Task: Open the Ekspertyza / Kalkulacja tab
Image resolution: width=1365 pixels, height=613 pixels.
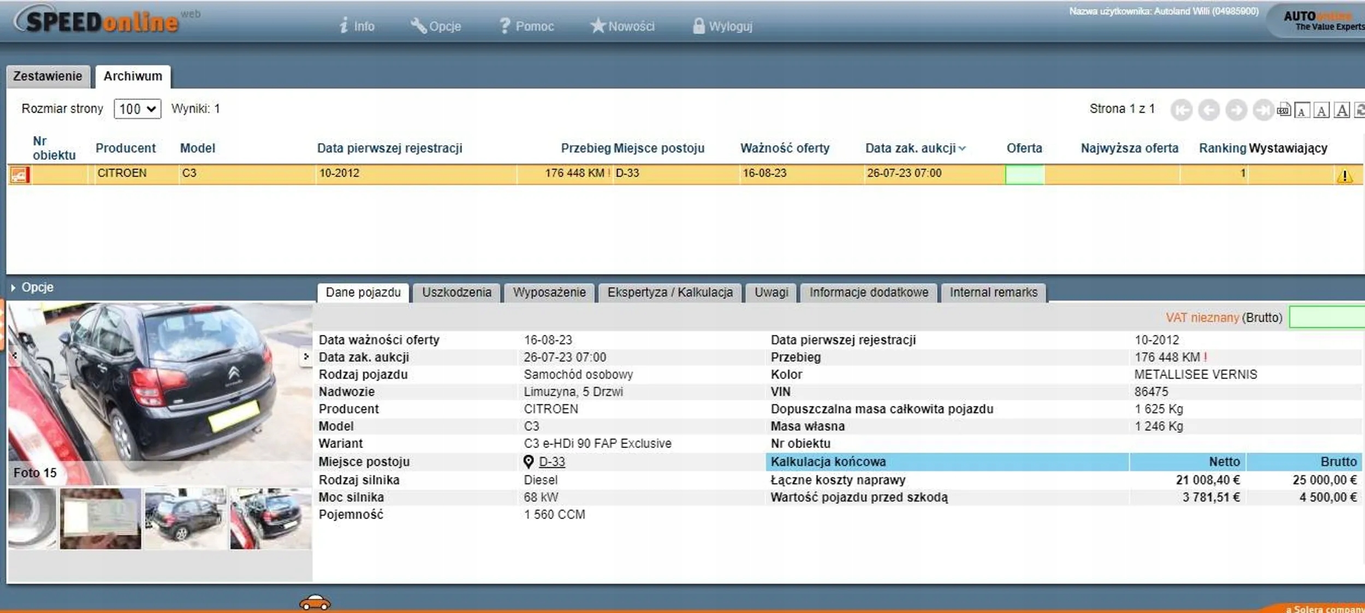Action: click(x=669, y=292)
